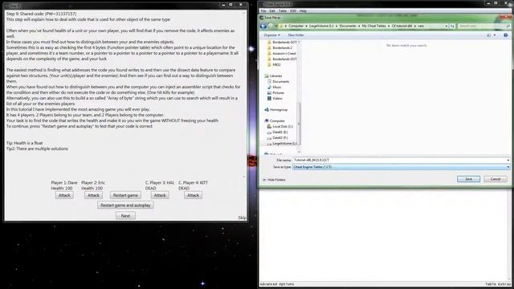Image resolution: width=514 pixels, height=289 pixels.
Task: Click the File name input field
Action: click(399, 161)
